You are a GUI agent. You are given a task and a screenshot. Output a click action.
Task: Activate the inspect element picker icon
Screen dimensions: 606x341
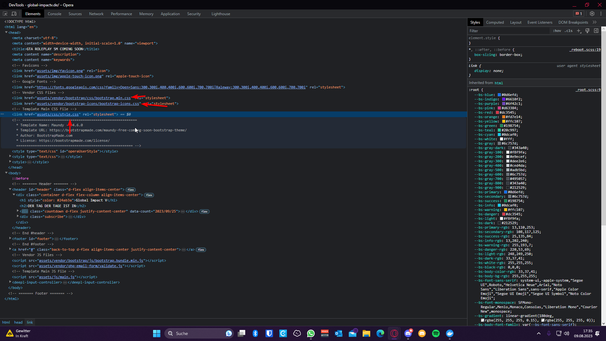pos(5,14)
